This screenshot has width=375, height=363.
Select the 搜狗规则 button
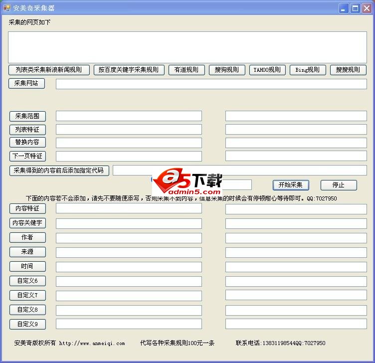[227, 70]
